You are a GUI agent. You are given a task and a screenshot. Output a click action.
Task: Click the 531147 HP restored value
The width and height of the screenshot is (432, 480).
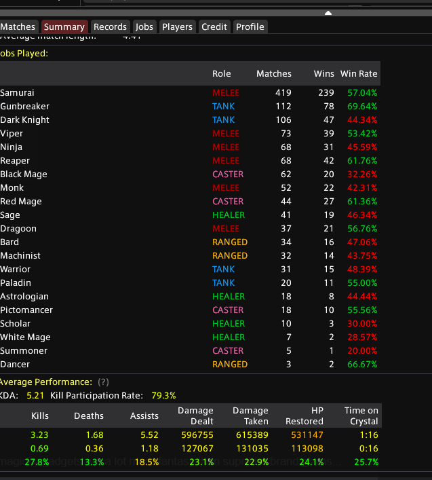[x=307, y=435]
